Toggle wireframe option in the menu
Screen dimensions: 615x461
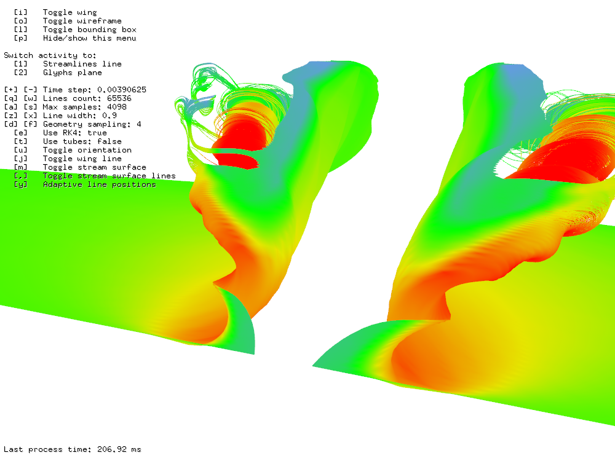click(x=82, y=21)
